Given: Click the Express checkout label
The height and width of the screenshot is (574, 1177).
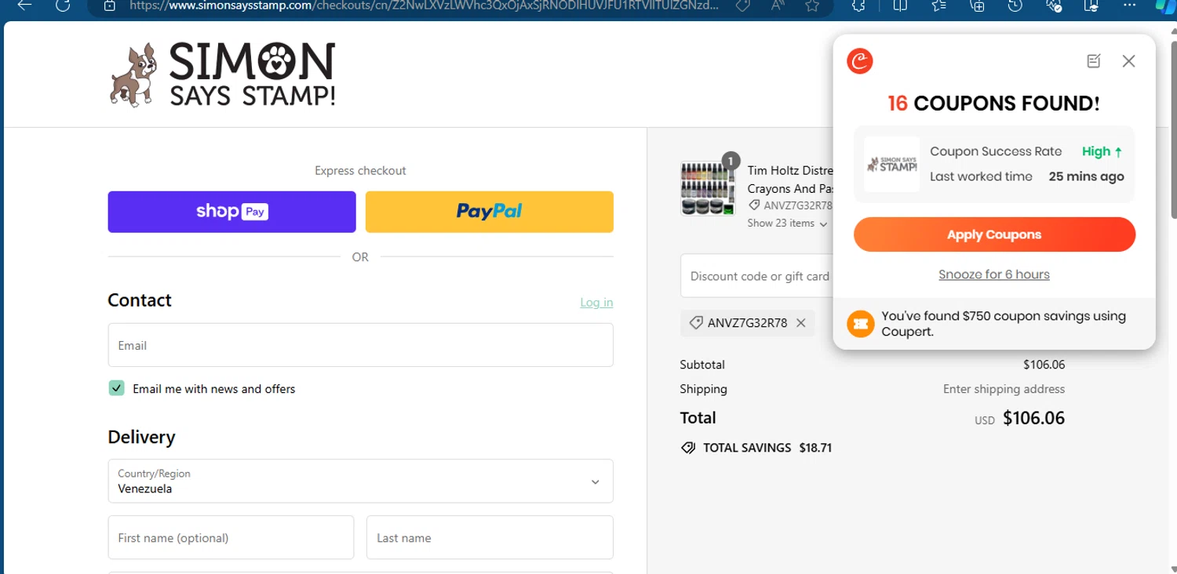Looking at the screenshot, I should coord(360,170).
